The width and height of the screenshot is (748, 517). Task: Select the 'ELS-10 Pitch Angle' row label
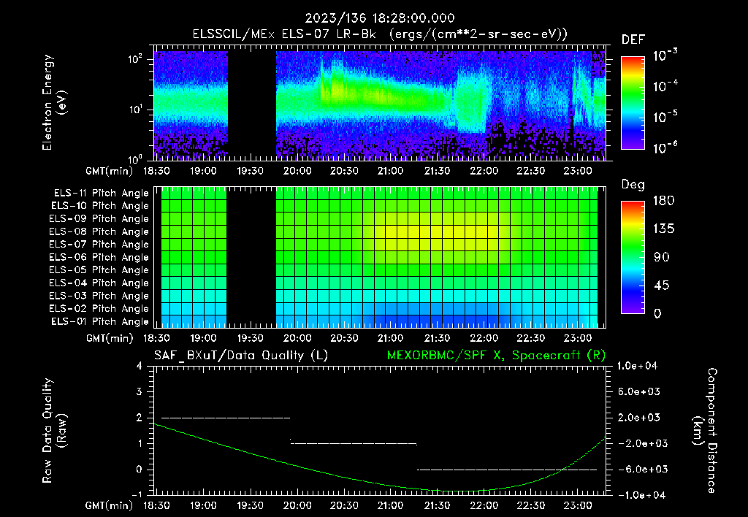(100, 206)
